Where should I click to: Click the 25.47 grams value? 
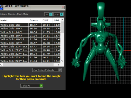33,43
